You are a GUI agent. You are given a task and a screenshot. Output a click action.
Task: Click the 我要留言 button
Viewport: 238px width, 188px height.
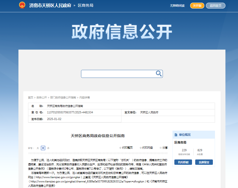[204, 162]
